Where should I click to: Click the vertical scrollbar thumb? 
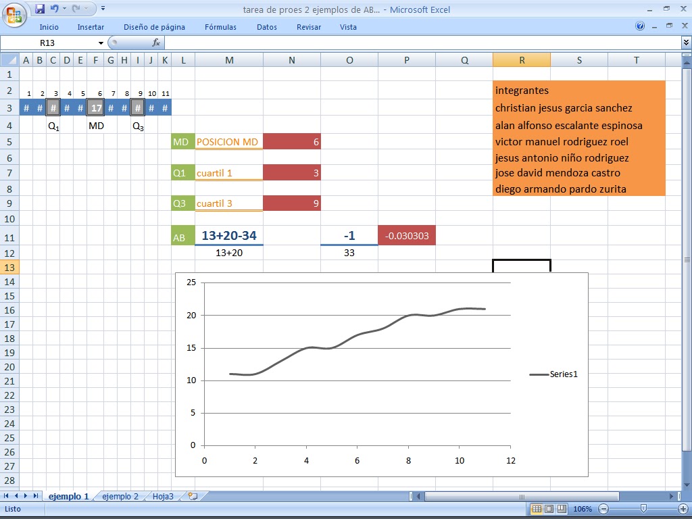coord(687,260)
